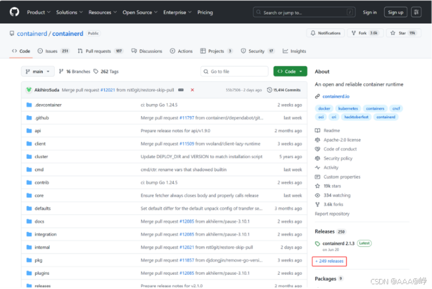This screenshot has width=432, height=289.
Task: Open the + 249 releases link
Action: 329,261
